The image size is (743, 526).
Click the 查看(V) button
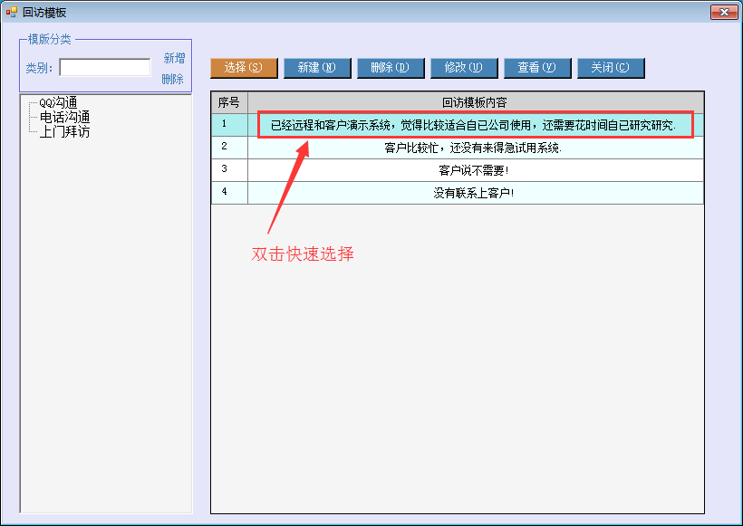click(537, 68)
